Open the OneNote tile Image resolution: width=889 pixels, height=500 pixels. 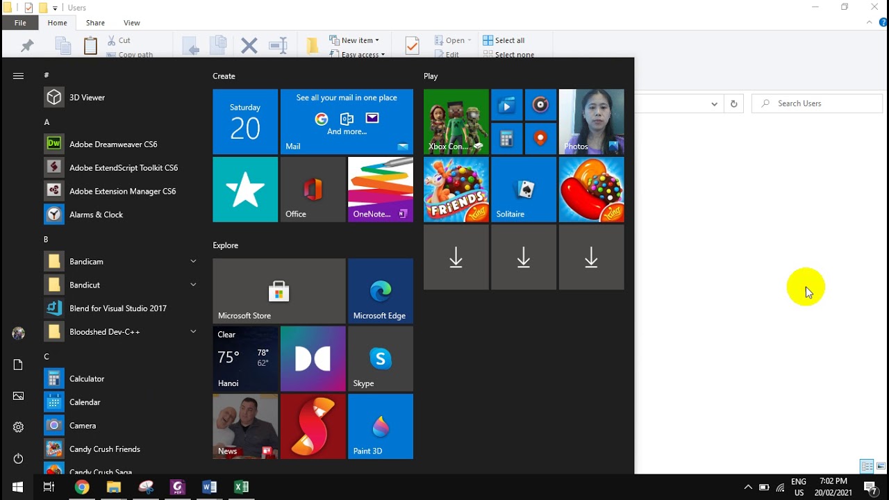click(381, 190)
